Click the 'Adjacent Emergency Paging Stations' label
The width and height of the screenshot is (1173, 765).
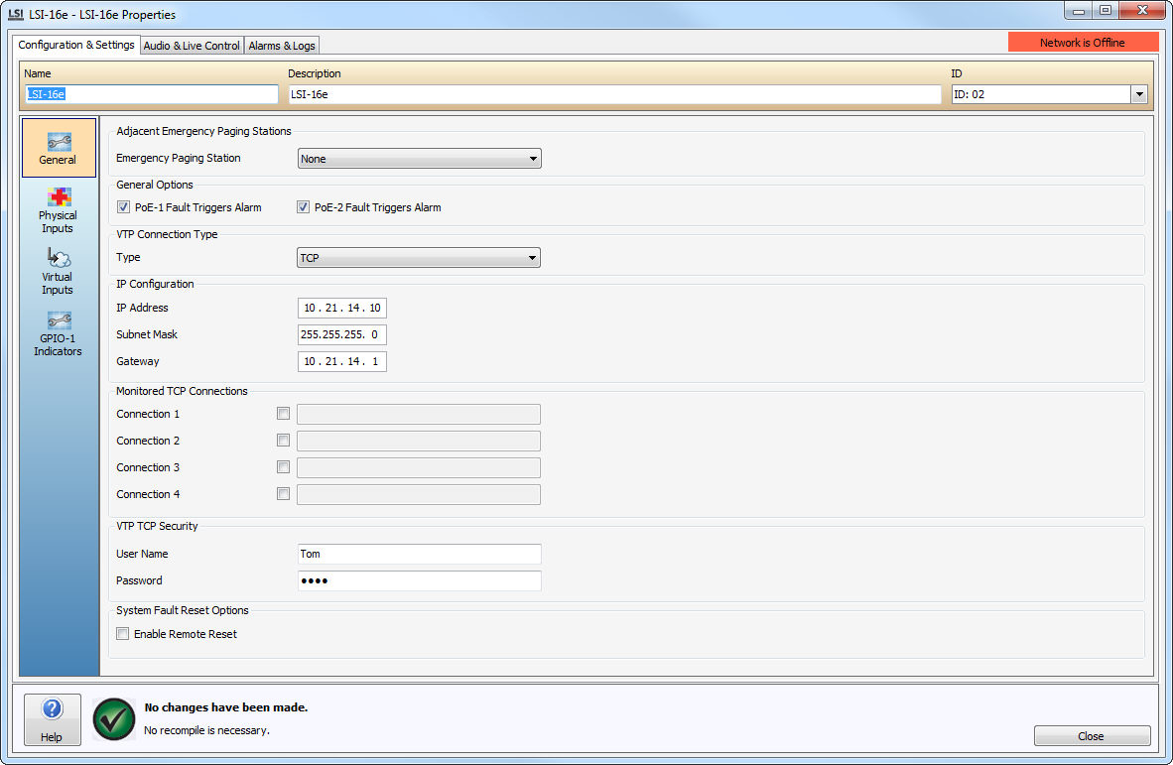click(x=203, y=132)
